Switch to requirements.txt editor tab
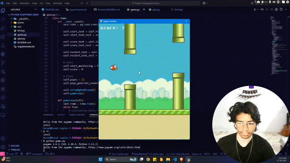 click(x=77, y=10)
